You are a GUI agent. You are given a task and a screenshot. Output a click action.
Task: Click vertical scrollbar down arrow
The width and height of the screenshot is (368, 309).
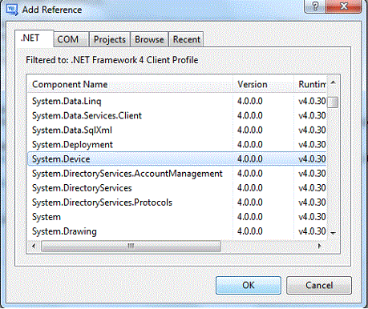333,233
